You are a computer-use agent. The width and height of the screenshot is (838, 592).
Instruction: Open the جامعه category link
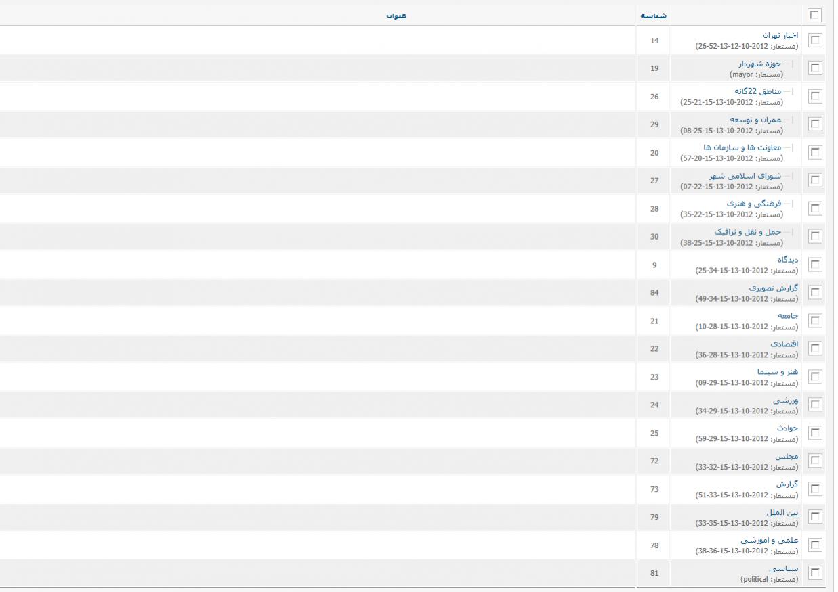(x=788, y=316)
